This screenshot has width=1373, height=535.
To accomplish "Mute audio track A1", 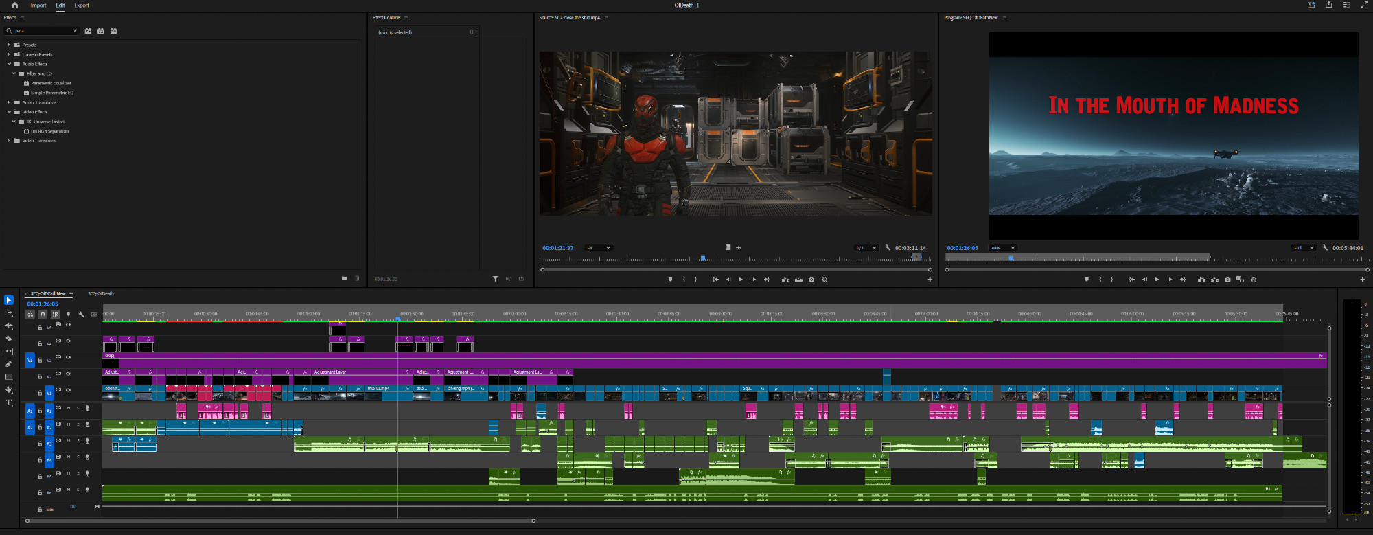I will [69, 408].
